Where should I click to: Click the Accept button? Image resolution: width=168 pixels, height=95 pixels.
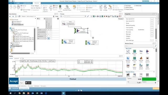coord(14,81)
